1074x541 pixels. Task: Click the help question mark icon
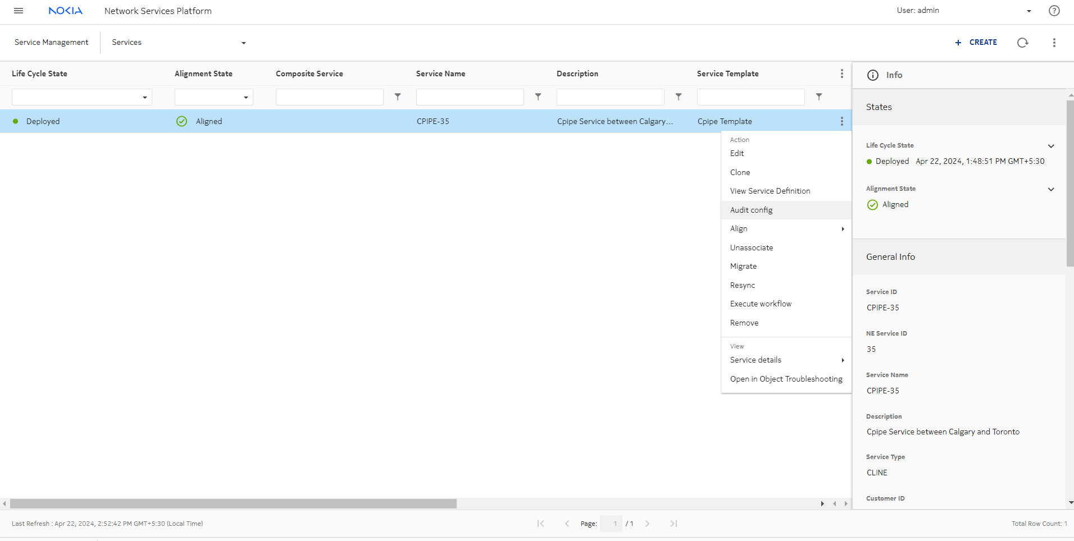[1054, 11]
